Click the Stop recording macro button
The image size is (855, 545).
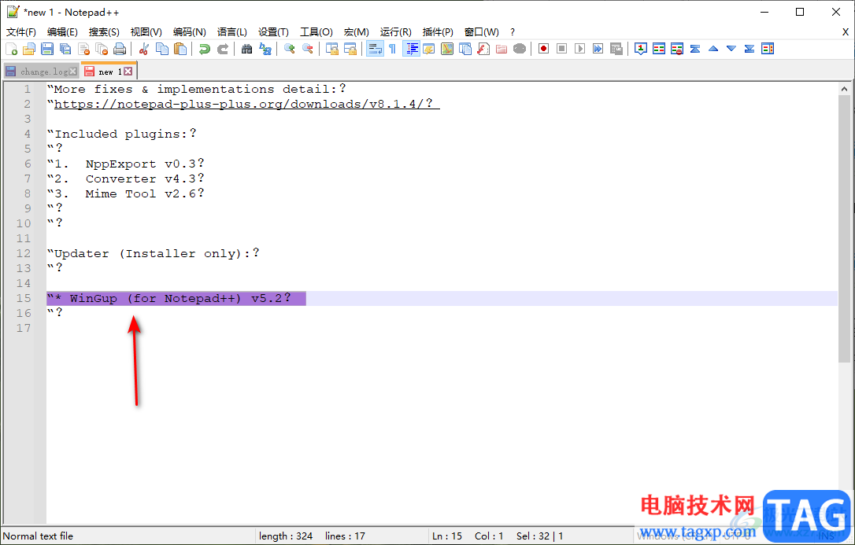[x=561, y=49]
